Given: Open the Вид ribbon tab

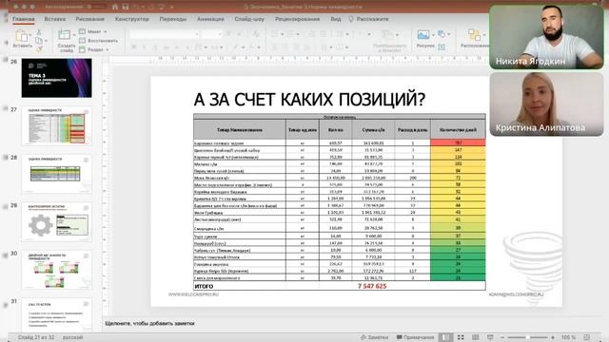Looking at the screenshot, I should 336,19.
